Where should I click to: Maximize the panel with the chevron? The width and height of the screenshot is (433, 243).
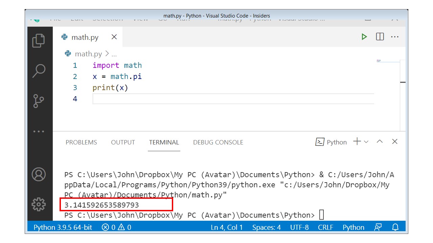point(380,142)
